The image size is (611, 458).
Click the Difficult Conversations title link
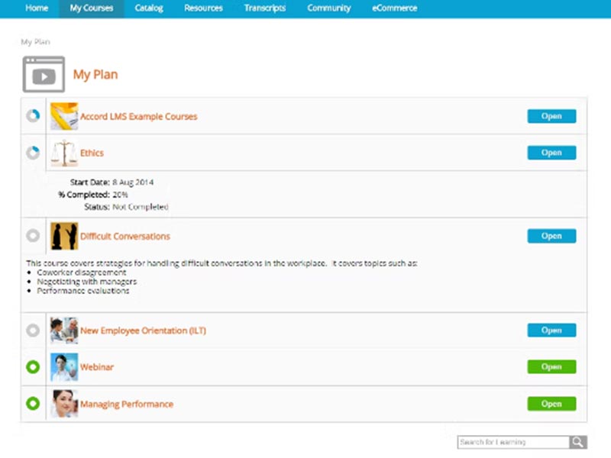(x=125, y=236)
